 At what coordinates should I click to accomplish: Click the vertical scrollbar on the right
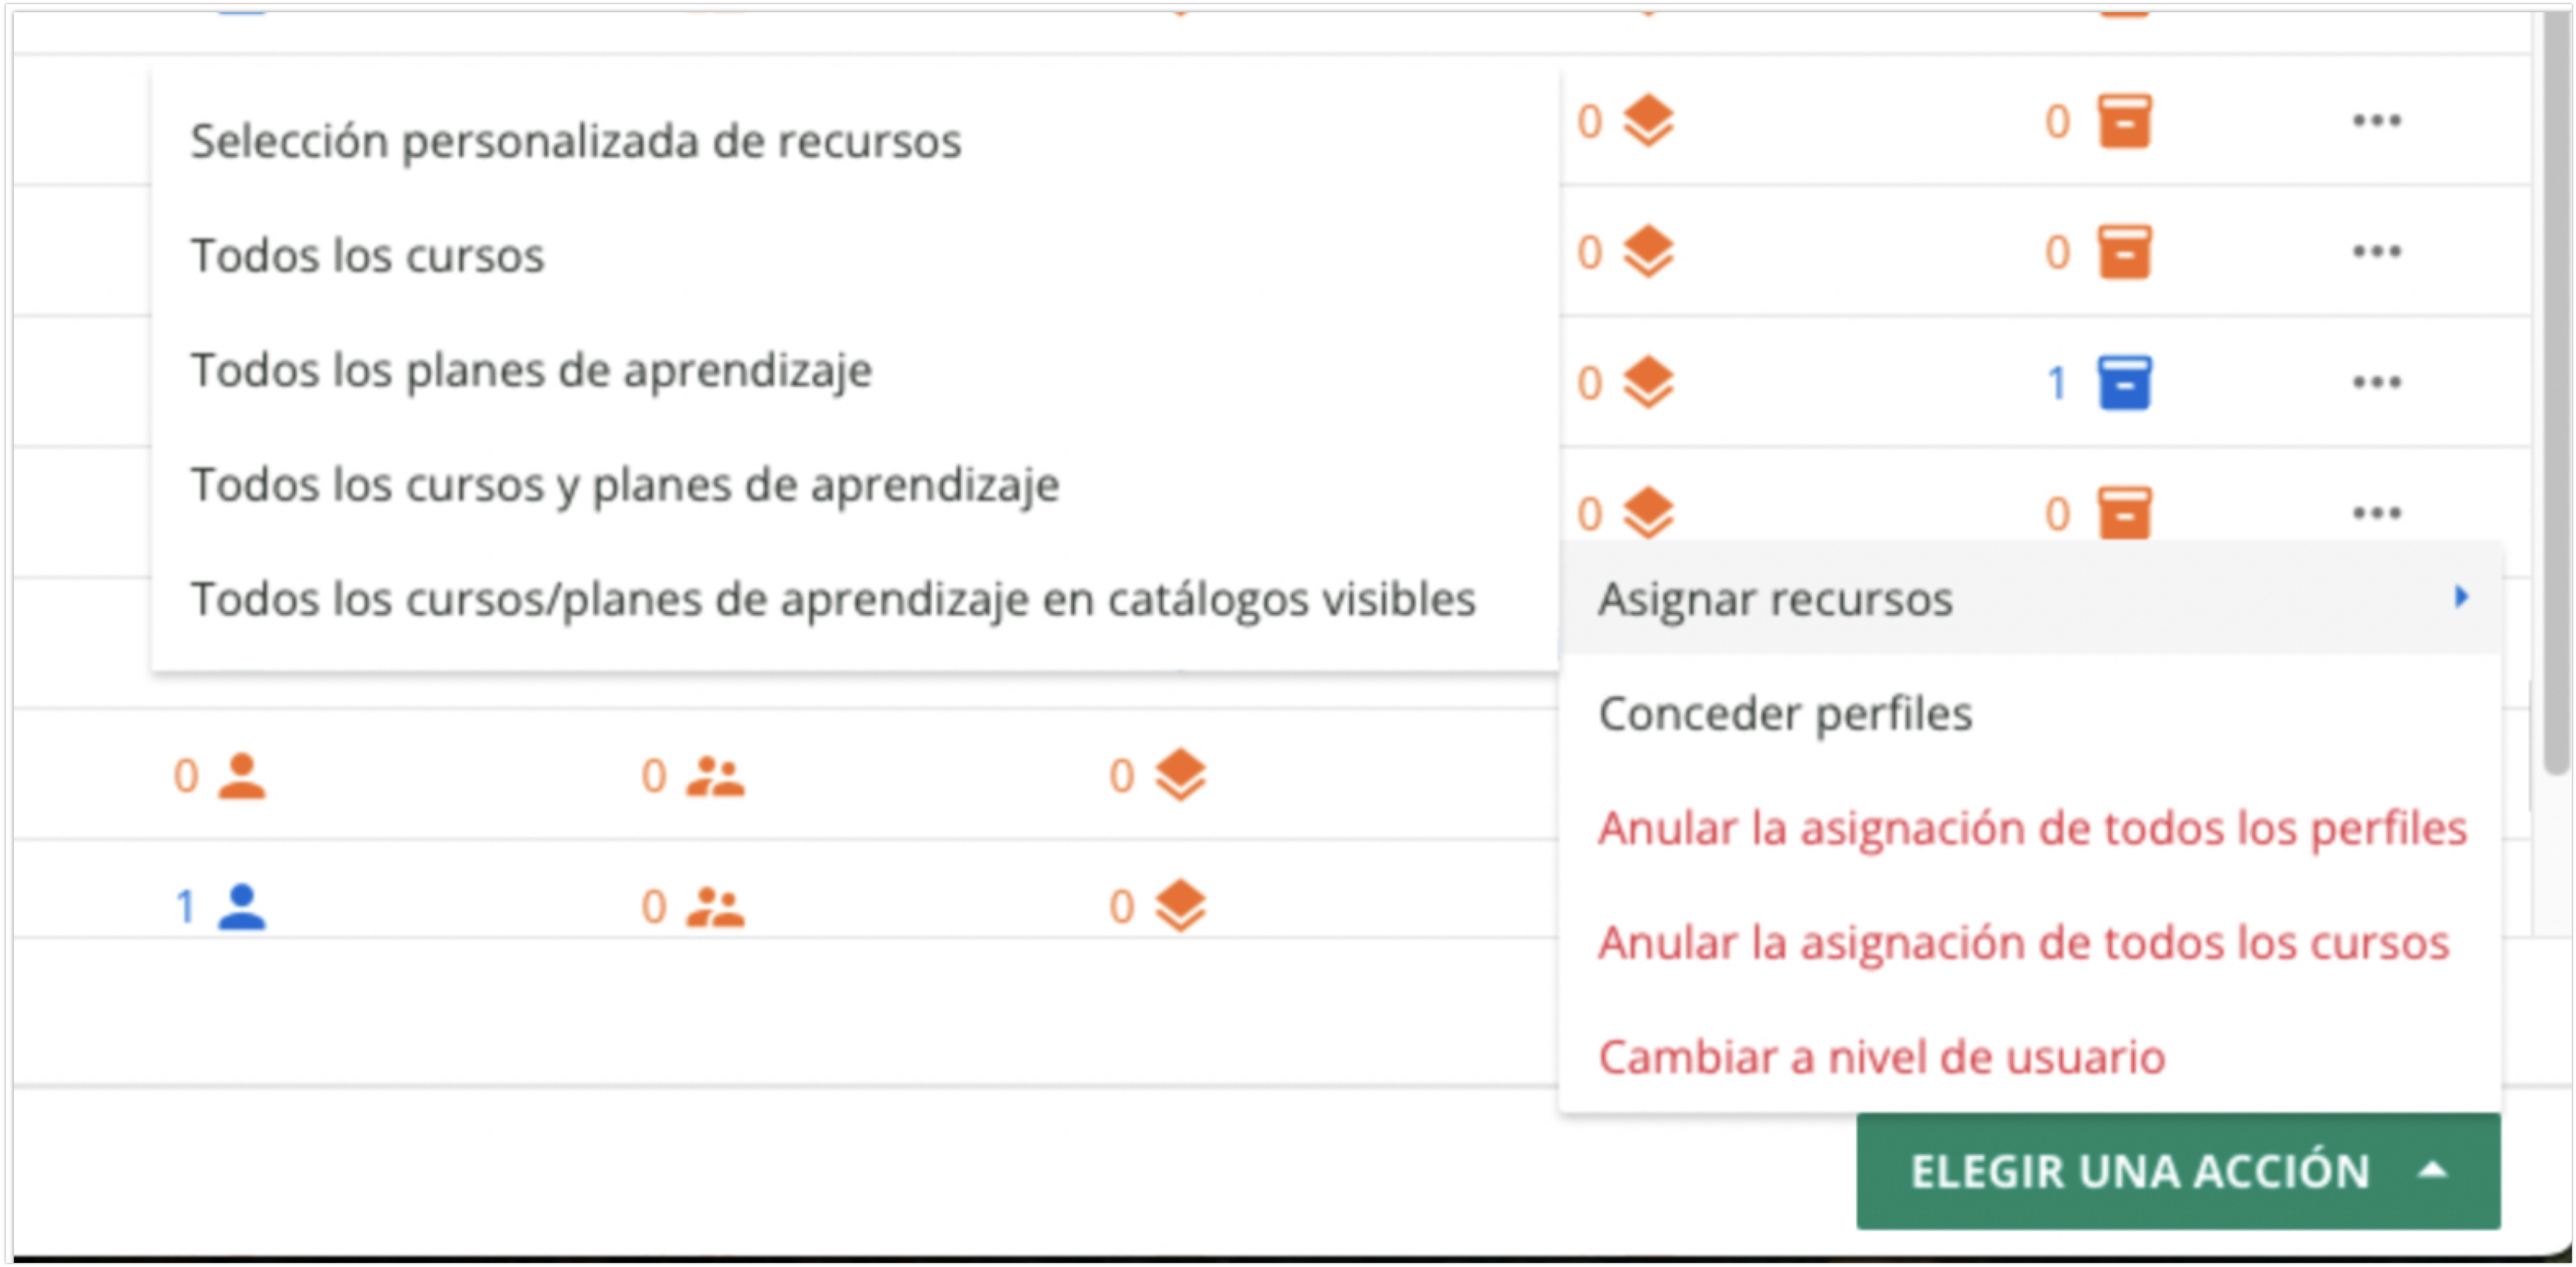pos(2555,400)
